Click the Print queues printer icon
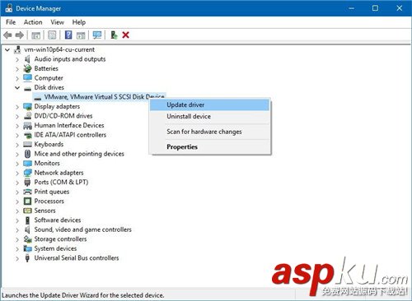This screenshot has height=301, width=412. click(27, 192)
